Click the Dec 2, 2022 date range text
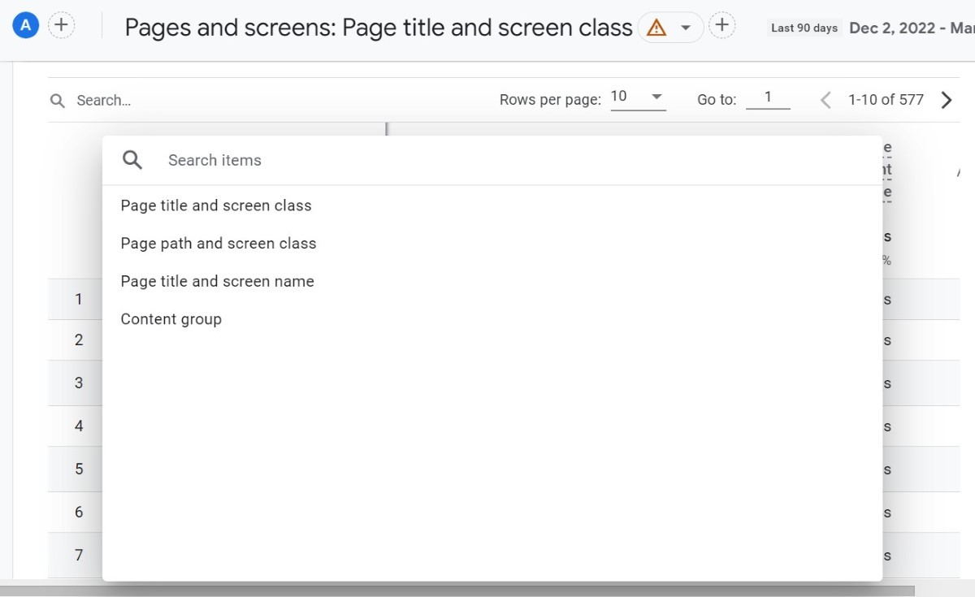975x597 pixels. pyautogui.click(x=911, y=28)
